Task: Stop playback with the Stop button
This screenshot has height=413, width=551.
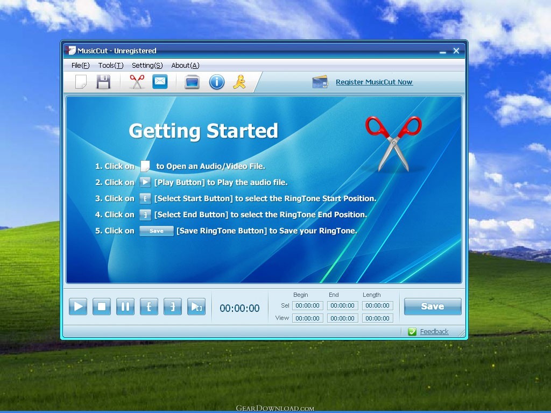Action: [x=102, y=307]
